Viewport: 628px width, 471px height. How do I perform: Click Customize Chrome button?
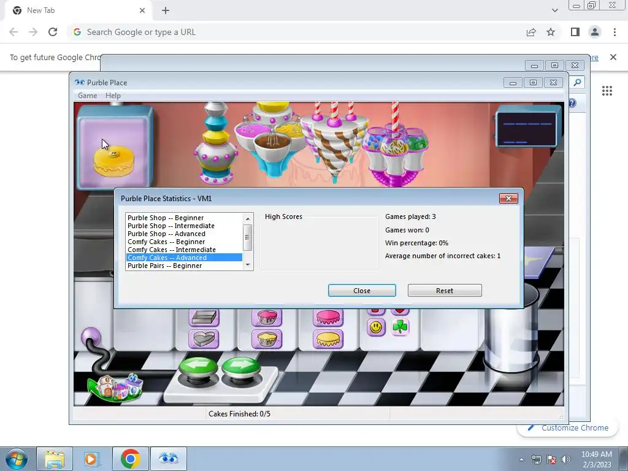click(x=568, y=427)
